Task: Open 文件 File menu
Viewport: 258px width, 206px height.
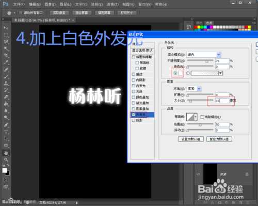Action: pos(19,4)
